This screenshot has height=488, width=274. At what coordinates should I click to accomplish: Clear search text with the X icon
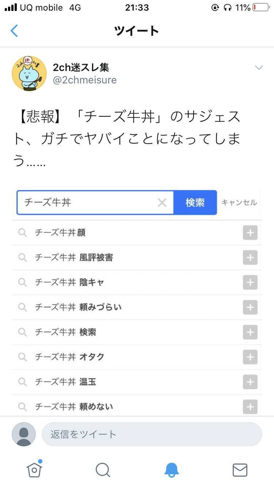coord(162,202)
